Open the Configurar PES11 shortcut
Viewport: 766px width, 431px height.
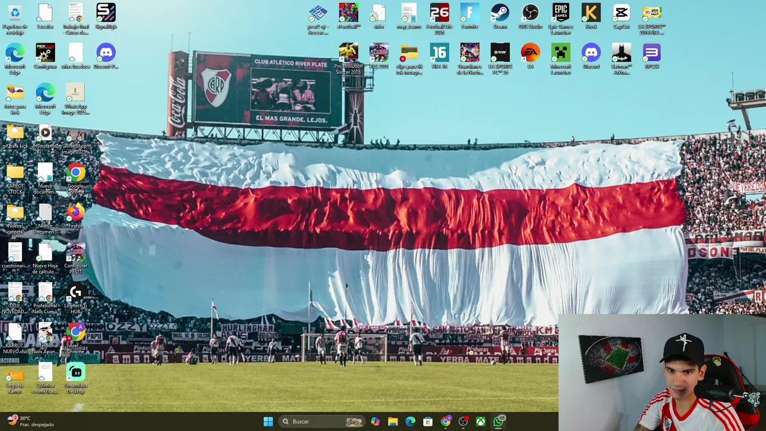(75, 259)
